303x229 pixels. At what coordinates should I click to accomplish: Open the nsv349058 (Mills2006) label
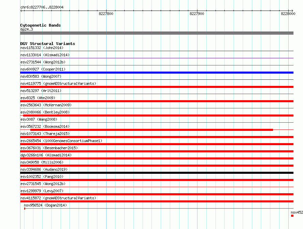[x=42, y=162]
